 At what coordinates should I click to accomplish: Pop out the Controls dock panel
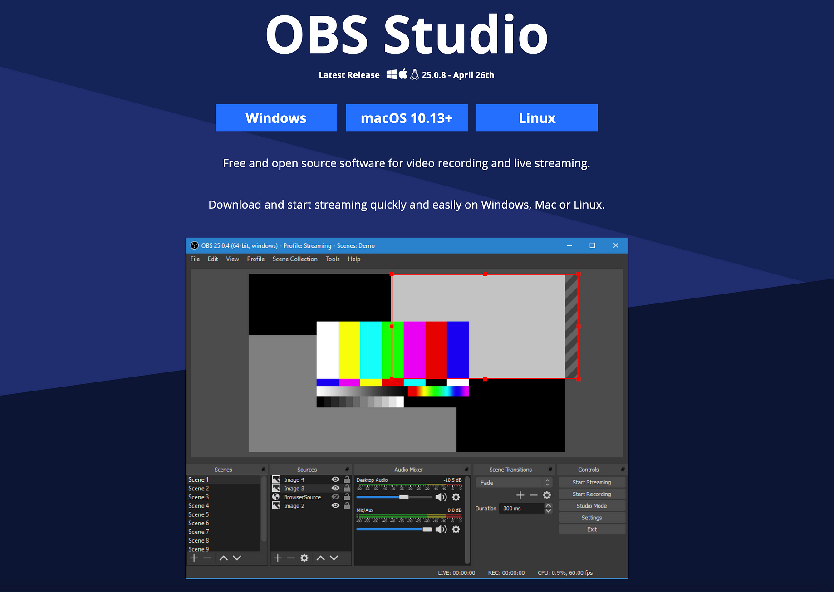pos(623,470)
